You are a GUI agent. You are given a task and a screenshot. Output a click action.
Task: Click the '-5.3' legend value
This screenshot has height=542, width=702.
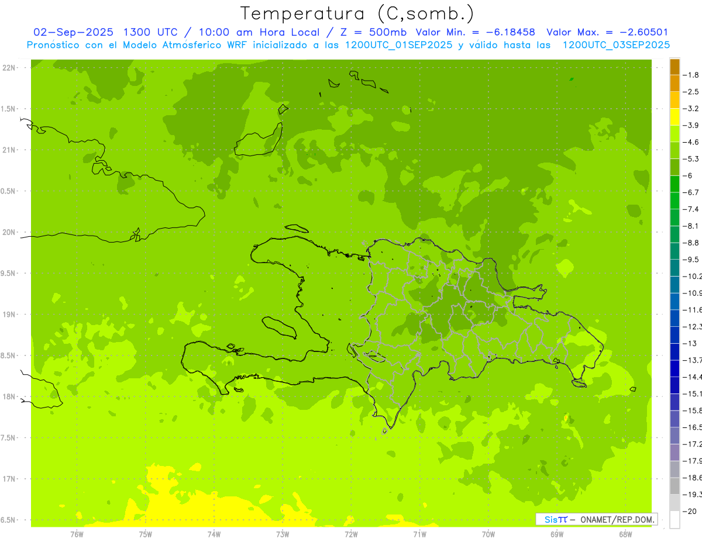click(691, 159)
